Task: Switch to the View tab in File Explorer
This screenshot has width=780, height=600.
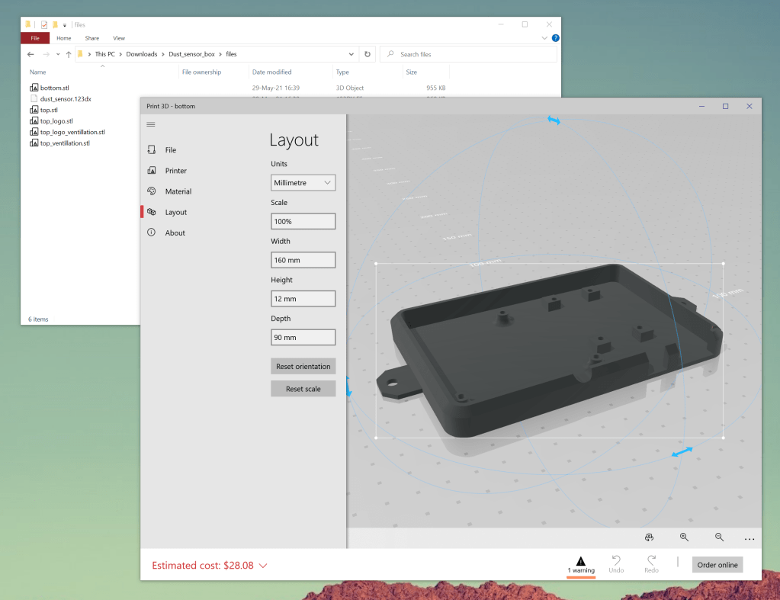Action: point(119,37)
